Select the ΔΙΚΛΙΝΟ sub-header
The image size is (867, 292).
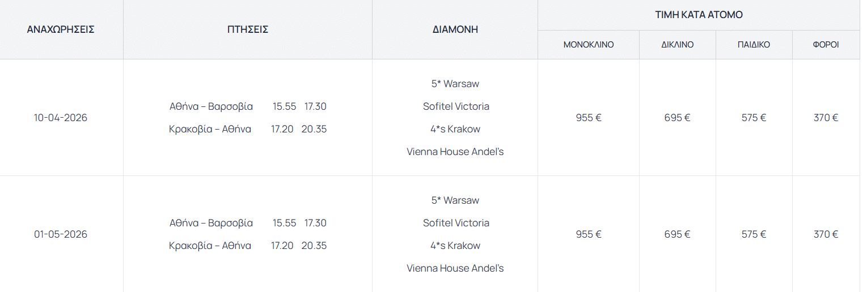point(677,45)
